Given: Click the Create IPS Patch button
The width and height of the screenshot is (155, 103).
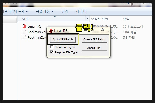Looking at the screenshot, I should pos(95,39).
